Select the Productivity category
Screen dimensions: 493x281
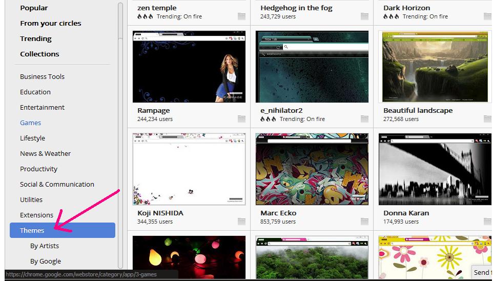[38, 169]
